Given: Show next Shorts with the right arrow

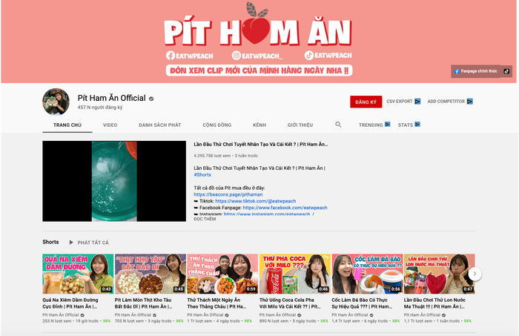Looking at the screenshot, I should click(475, 274).
